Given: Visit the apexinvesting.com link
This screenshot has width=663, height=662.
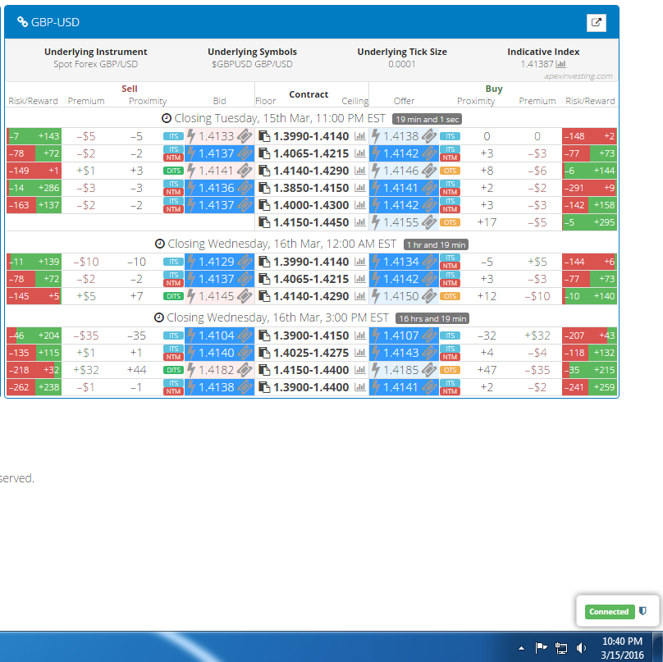Looking at the screenshot, I should coord(578,75).
